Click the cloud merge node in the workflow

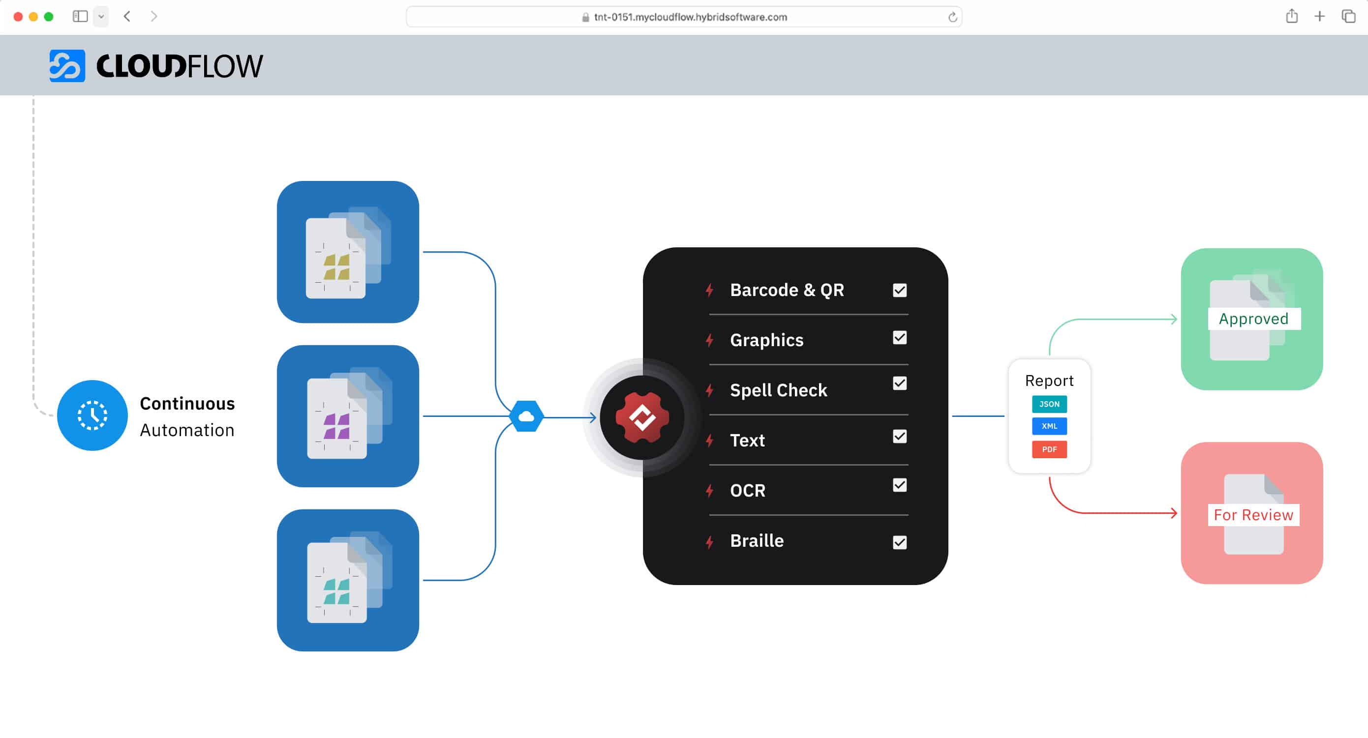pos(526,417)
